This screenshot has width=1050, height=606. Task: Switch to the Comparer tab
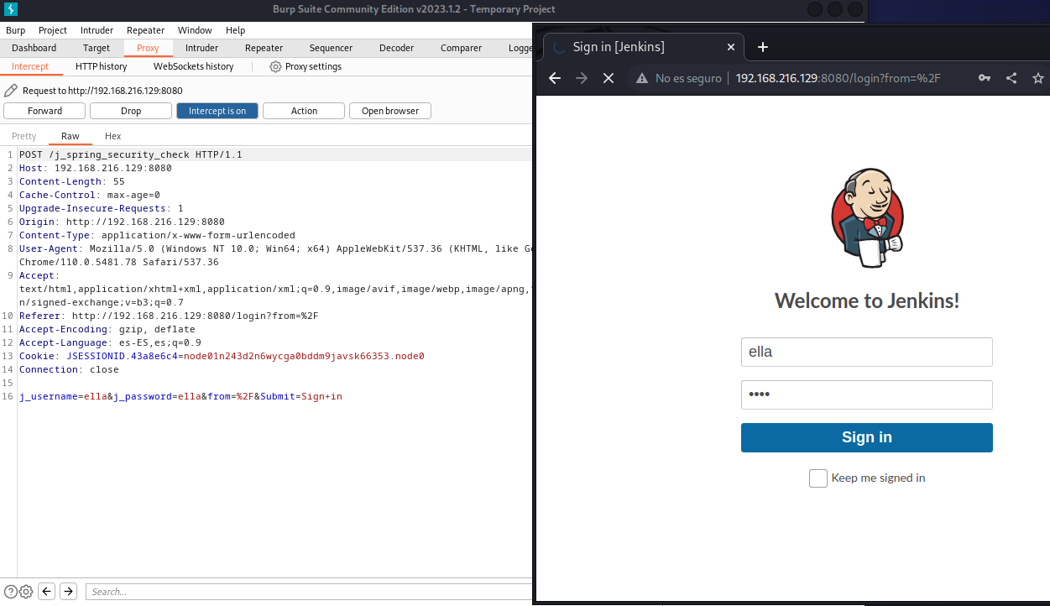pyautogui.click(x=462, y=48)
